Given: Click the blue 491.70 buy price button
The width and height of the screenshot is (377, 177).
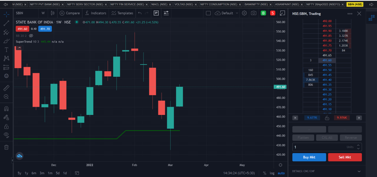Looking at the screenshot, I should point(45,29).
